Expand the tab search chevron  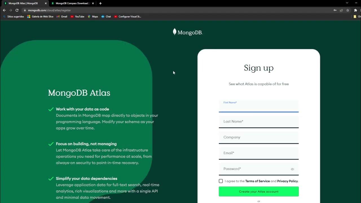coord(347,3)
